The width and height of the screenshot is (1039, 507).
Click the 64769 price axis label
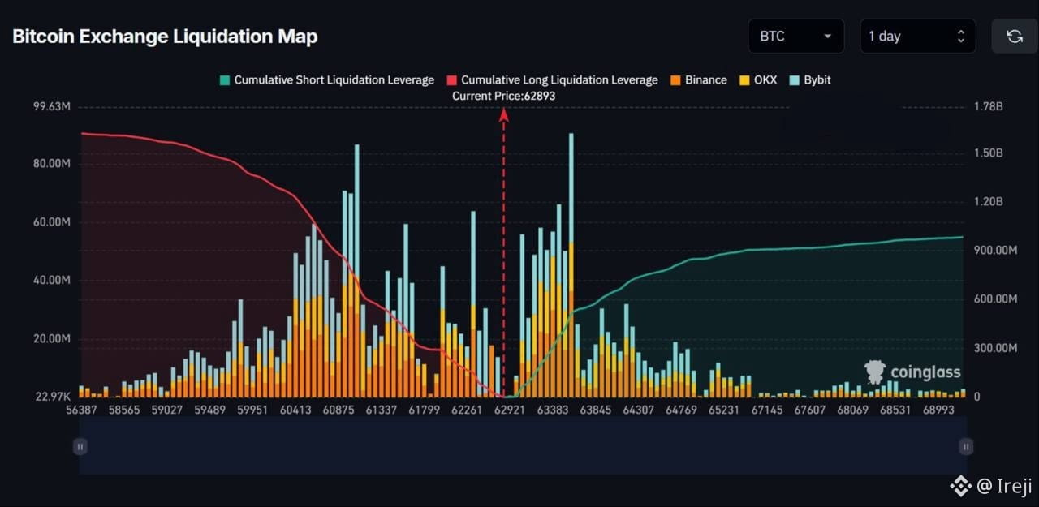point(681,410)
